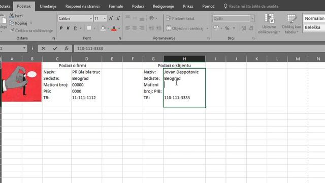This screenshot has width=325, height=183.
Task: Expand the fill color dropdown arrow
Action: (108, 28)
